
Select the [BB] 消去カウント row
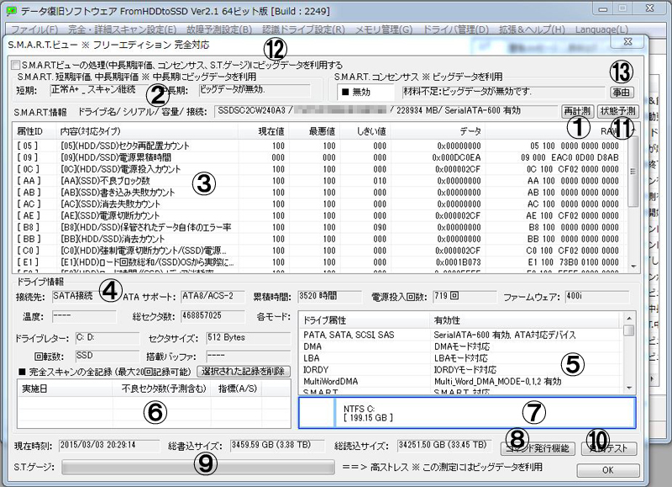click(x=320, y=239)
